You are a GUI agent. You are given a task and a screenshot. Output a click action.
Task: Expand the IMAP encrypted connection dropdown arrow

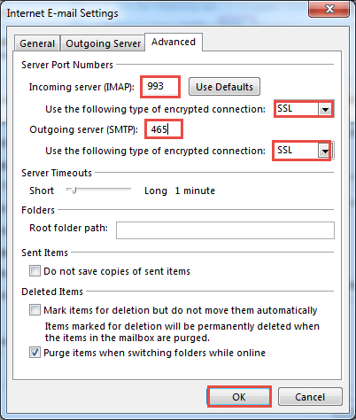point(325,110)
